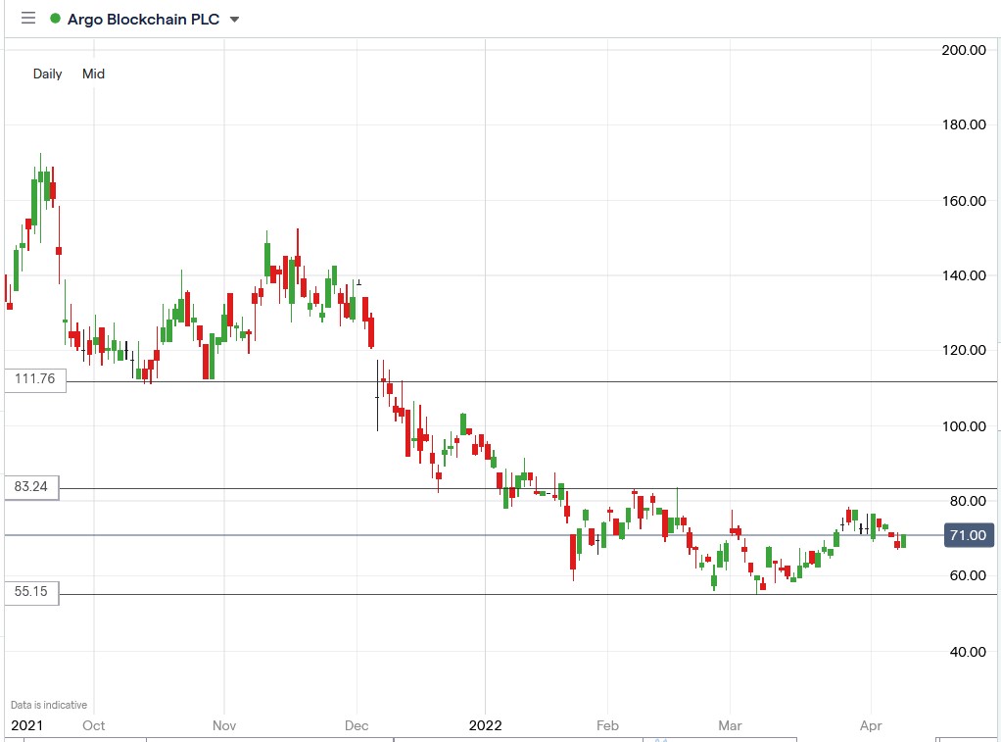Click the green market-status dot
1001x742 pixels.
click(x=56, y=18)
